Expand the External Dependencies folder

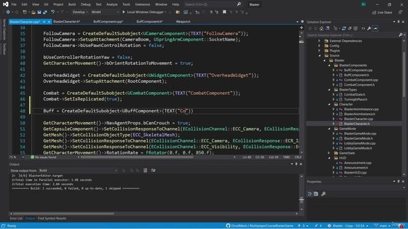click(x=319, y=41)
